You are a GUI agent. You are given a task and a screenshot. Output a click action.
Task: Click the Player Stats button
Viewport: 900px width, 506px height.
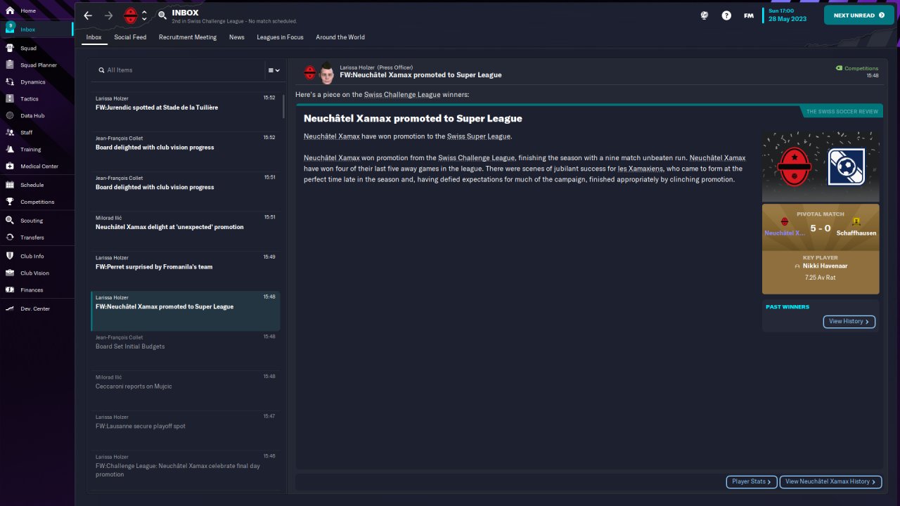752,481
